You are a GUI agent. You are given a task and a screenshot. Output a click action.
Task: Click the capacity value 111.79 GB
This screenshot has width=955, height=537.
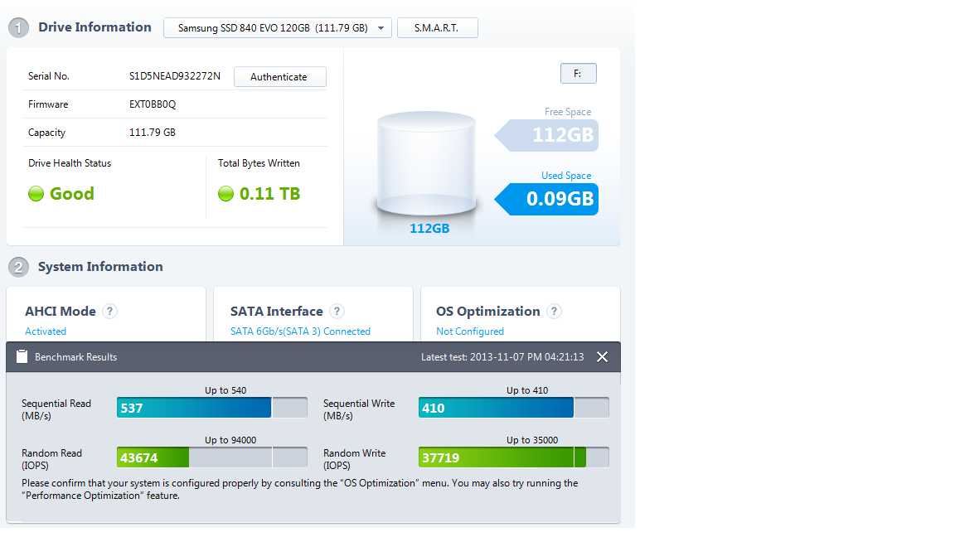click(x=153, y=132)
